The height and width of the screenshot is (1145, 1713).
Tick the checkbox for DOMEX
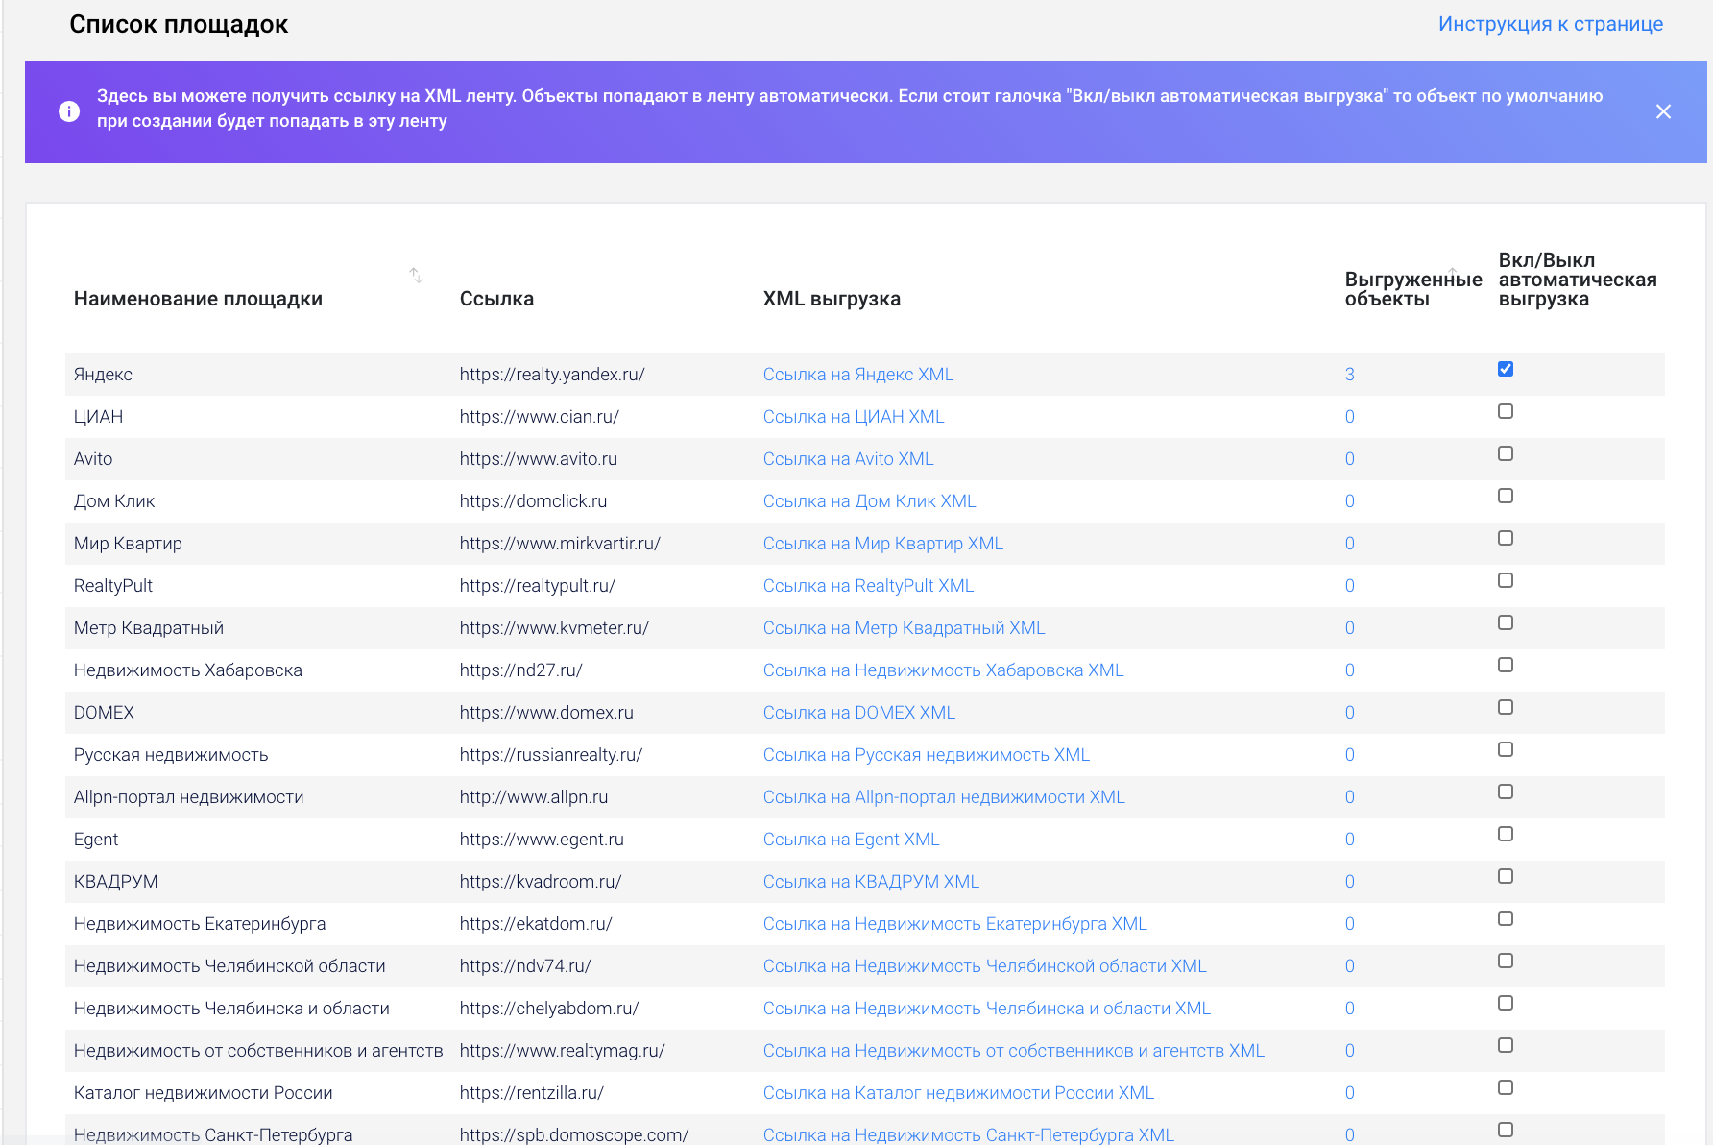1506,707
